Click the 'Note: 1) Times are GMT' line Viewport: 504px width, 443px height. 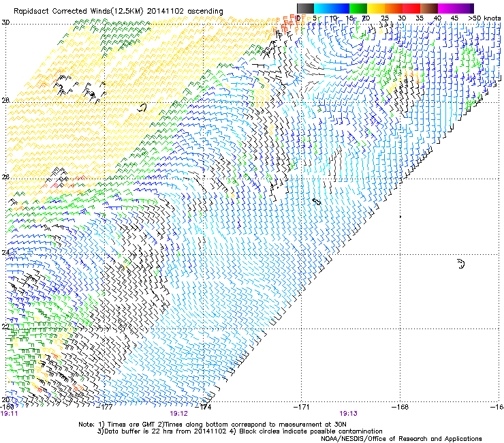pos(212,425)
